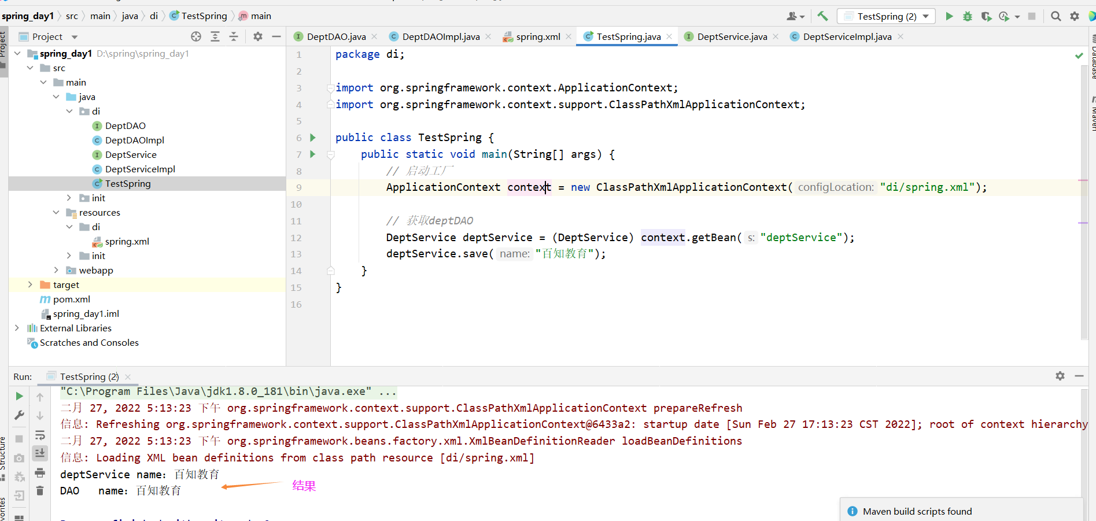This screenshot has width=1096, height=521.
Task: Rerun TestSpring in the Run panel
Action: [19, 396]
